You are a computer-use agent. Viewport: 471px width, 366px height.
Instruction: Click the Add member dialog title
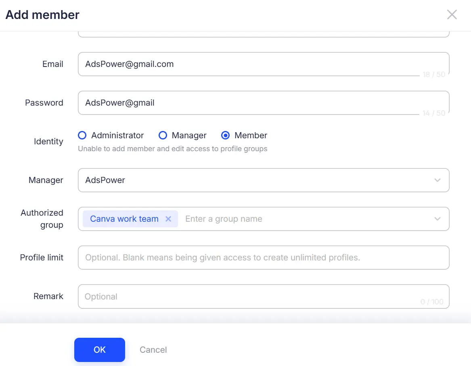pyautogui.click(x=42, y=15)
